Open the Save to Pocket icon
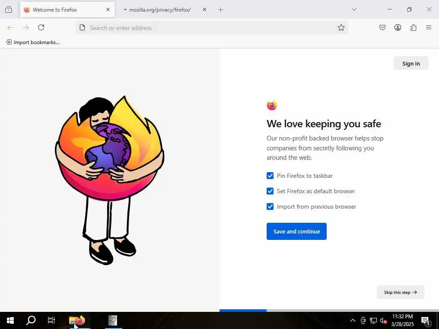 coord(382,27)
